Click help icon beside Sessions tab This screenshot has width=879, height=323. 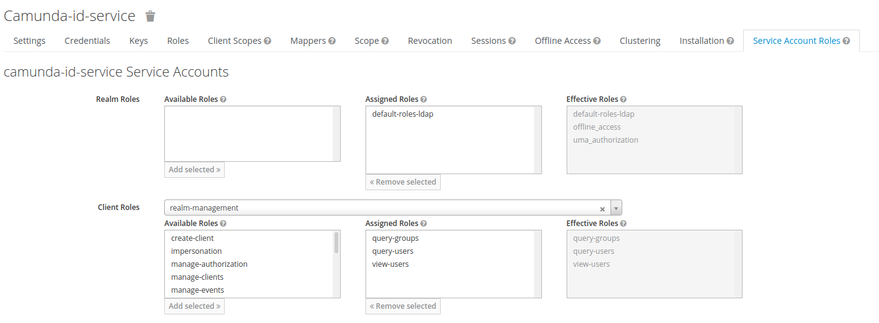pos(512,41)
